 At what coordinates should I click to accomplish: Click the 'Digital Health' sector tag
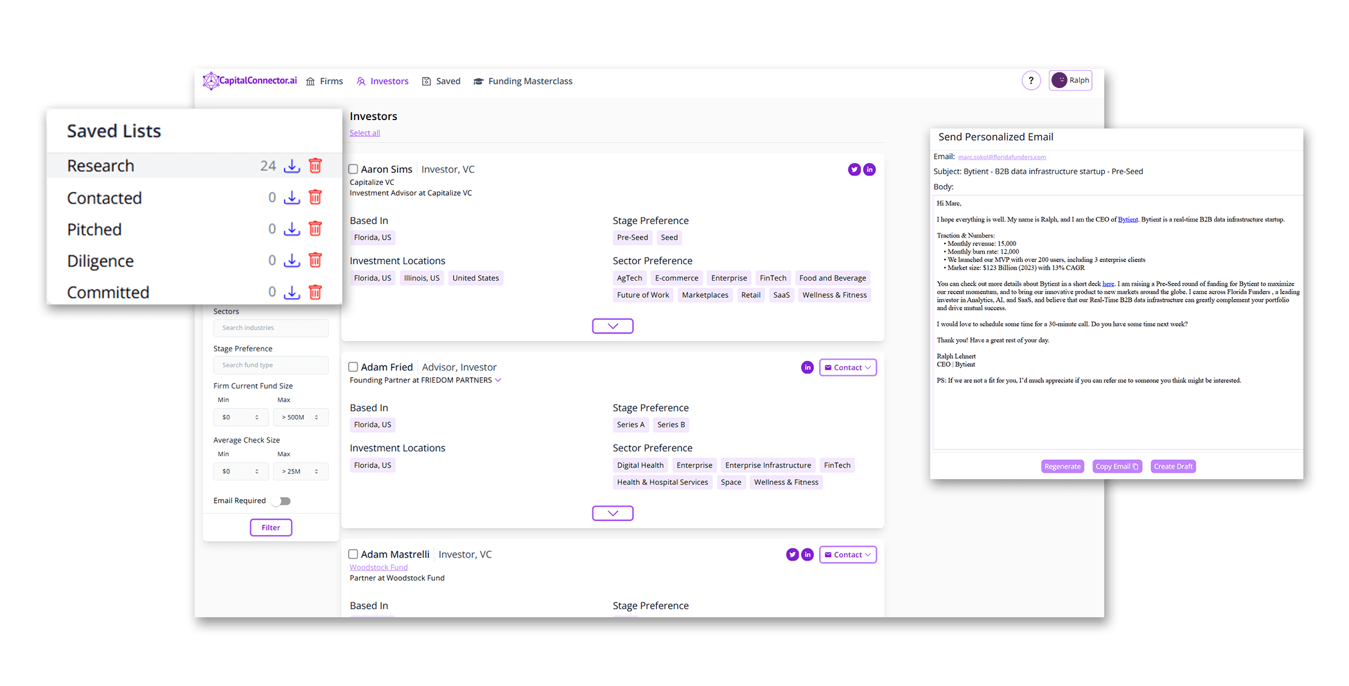pyautogui.click(x=640, y=465)
